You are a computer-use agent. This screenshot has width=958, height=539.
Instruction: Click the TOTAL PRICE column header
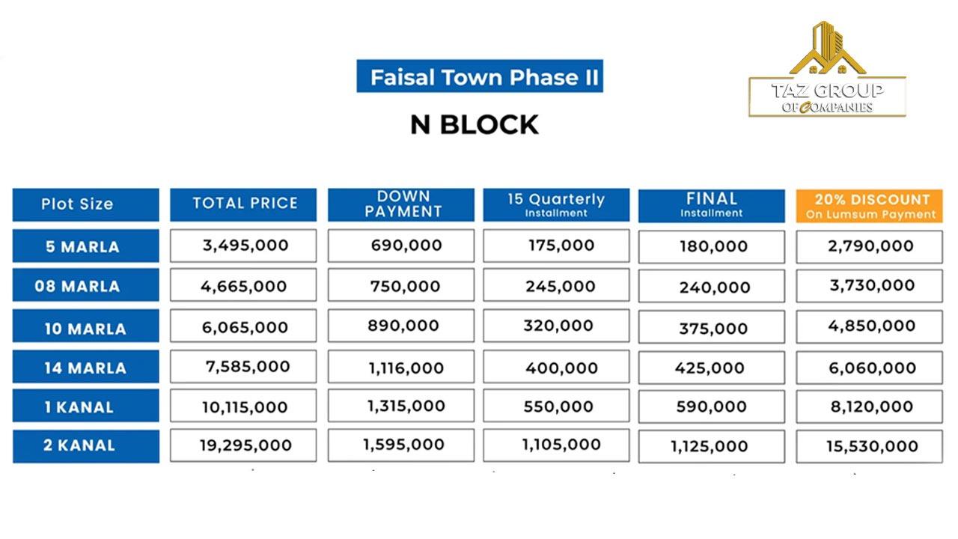point(244,204)
